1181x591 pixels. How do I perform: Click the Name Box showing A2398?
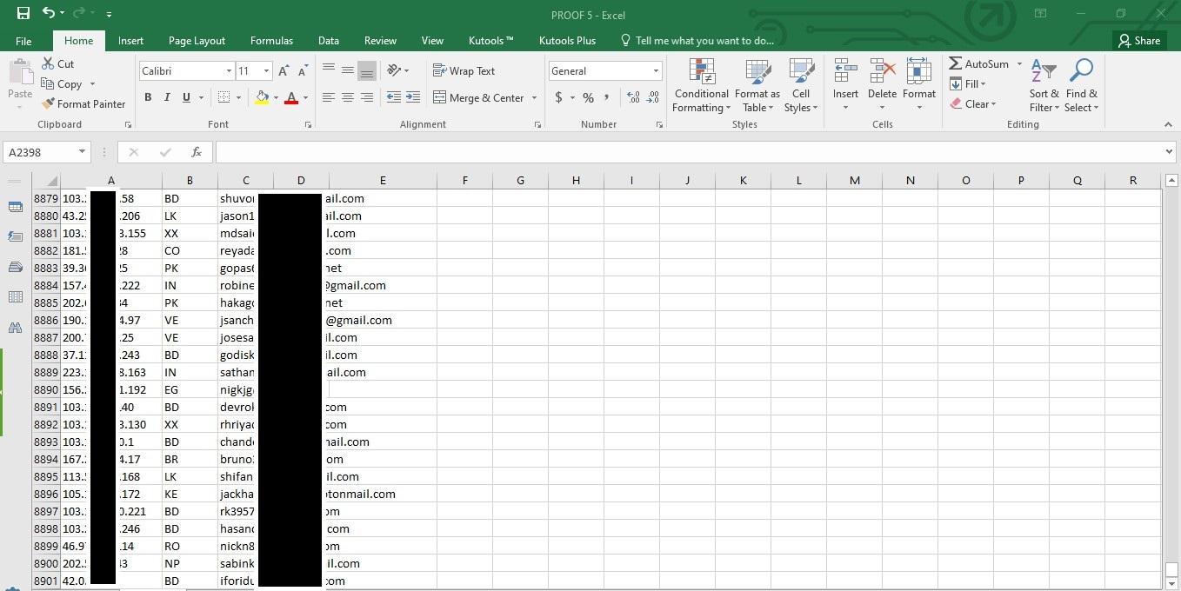point(39,152)
